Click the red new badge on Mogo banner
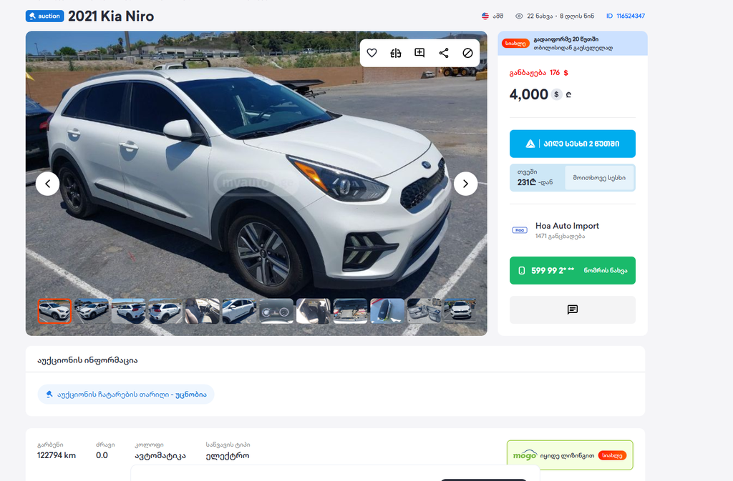The image size is (733, 481). [612, 455]
